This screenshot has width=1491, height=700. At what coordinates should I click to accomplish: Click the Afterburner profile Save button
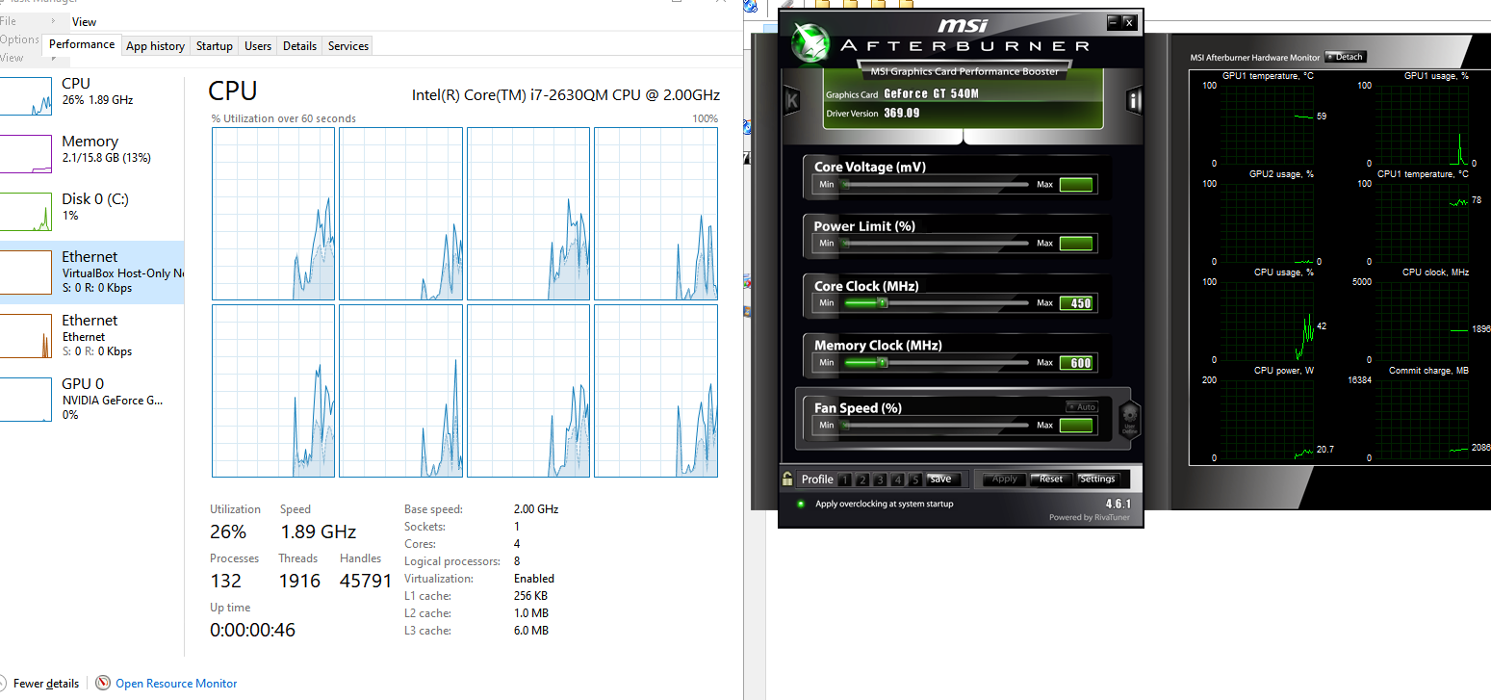pyautogui.click(x=942, y=480)
